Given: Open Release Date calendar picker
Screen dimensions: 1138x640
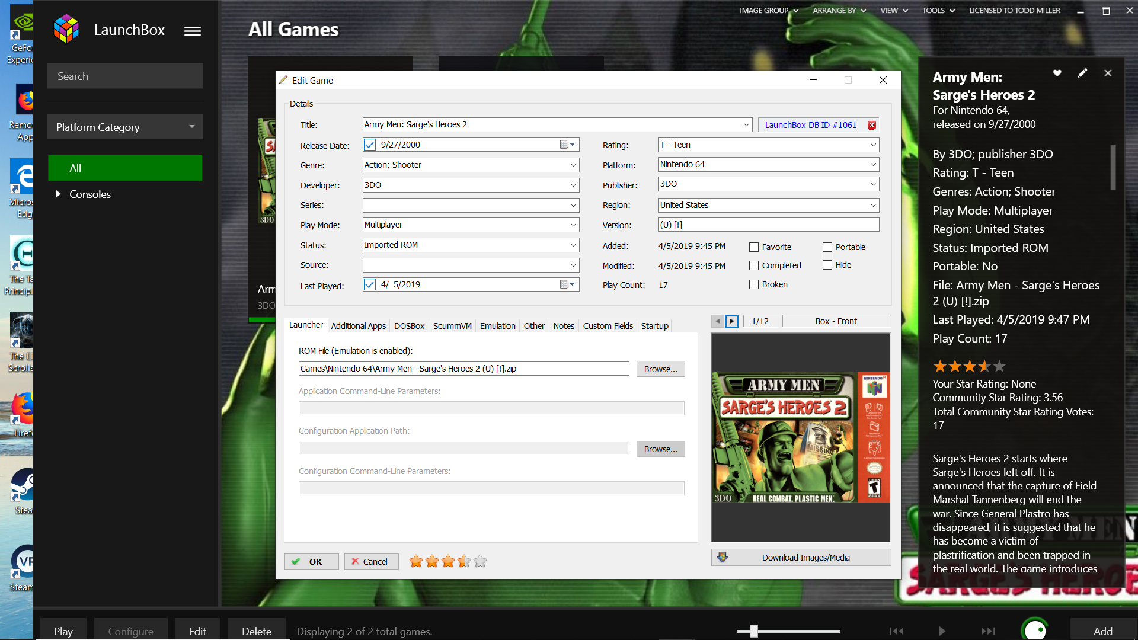Looking at the screenshot, I should (x=567, y=145).
